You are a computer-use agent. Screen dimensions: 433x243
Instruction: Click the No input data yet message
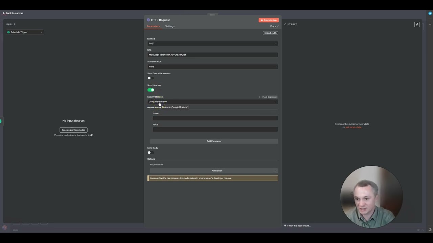[x=73, y=120]
